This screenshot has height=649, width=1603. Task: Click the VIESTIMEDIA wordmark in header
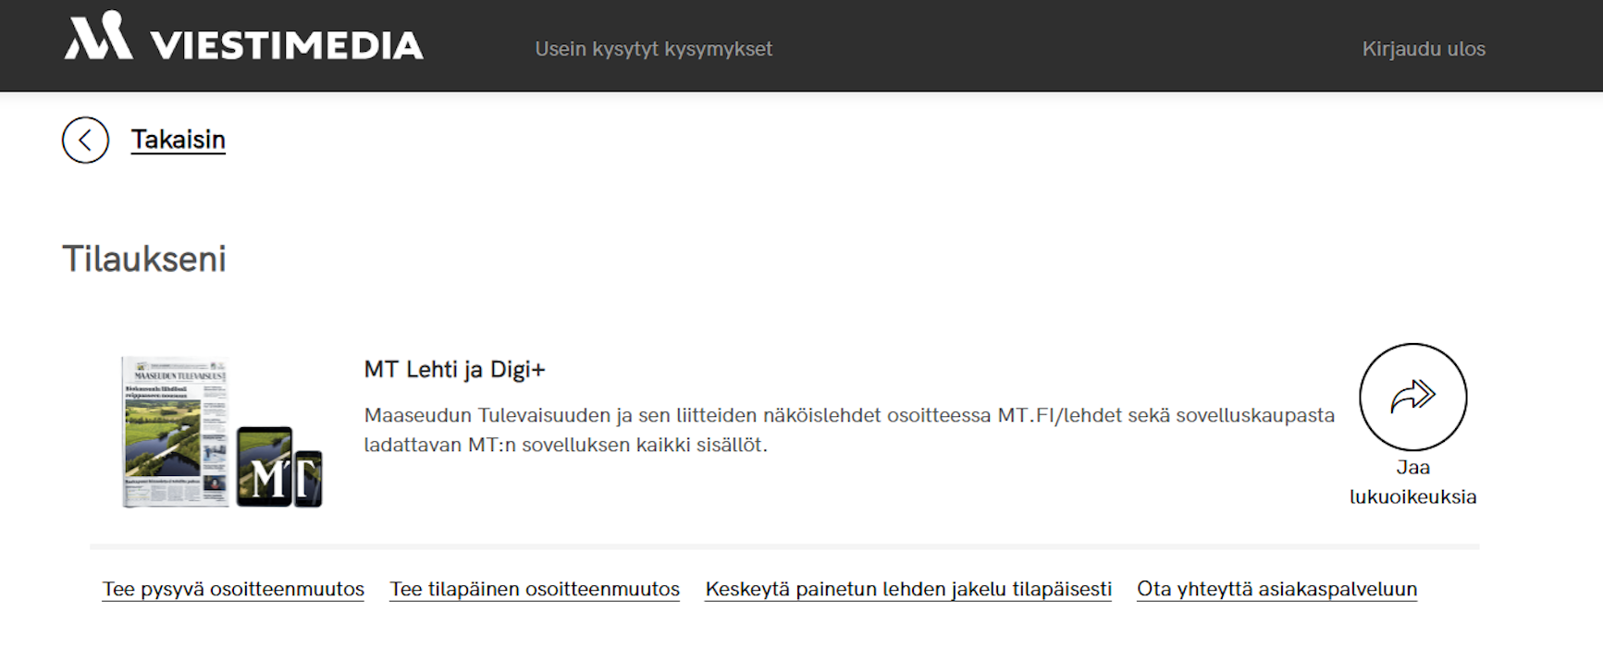click(287, 45)
